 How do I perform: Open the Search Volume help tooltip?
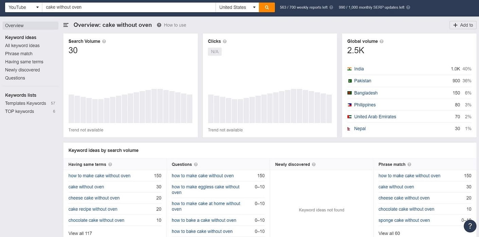pyautogui.click(x=104, y=41)
